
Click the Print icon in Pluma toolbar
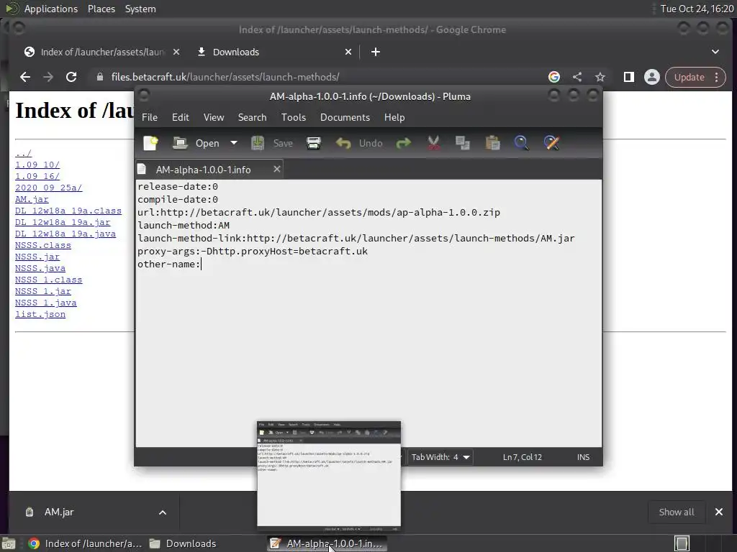[314, 143]
